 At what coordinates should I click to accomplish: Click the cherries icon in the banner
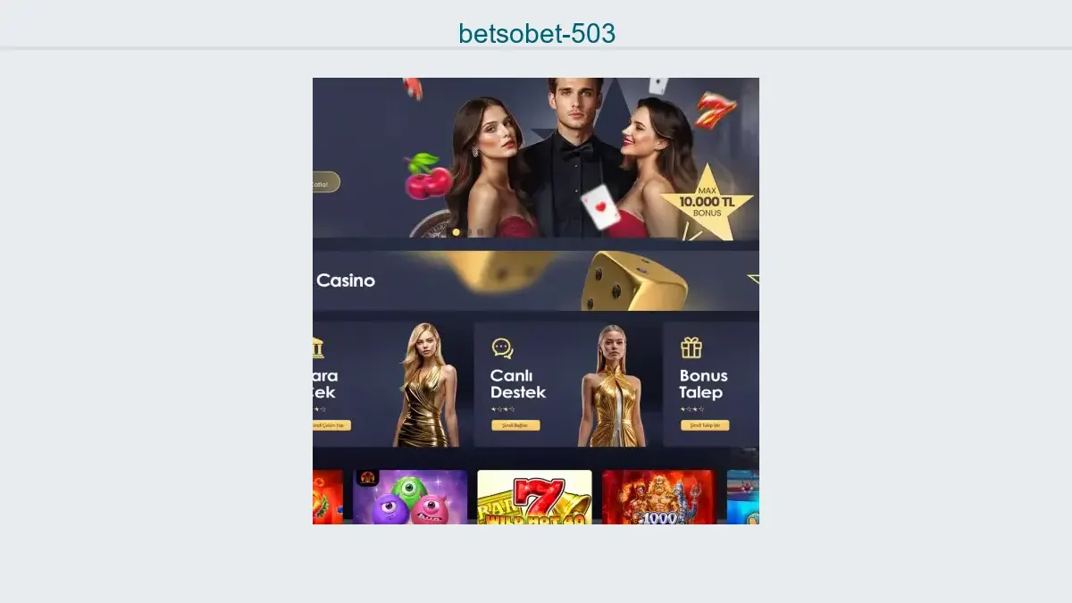click(x=428, y=176)
